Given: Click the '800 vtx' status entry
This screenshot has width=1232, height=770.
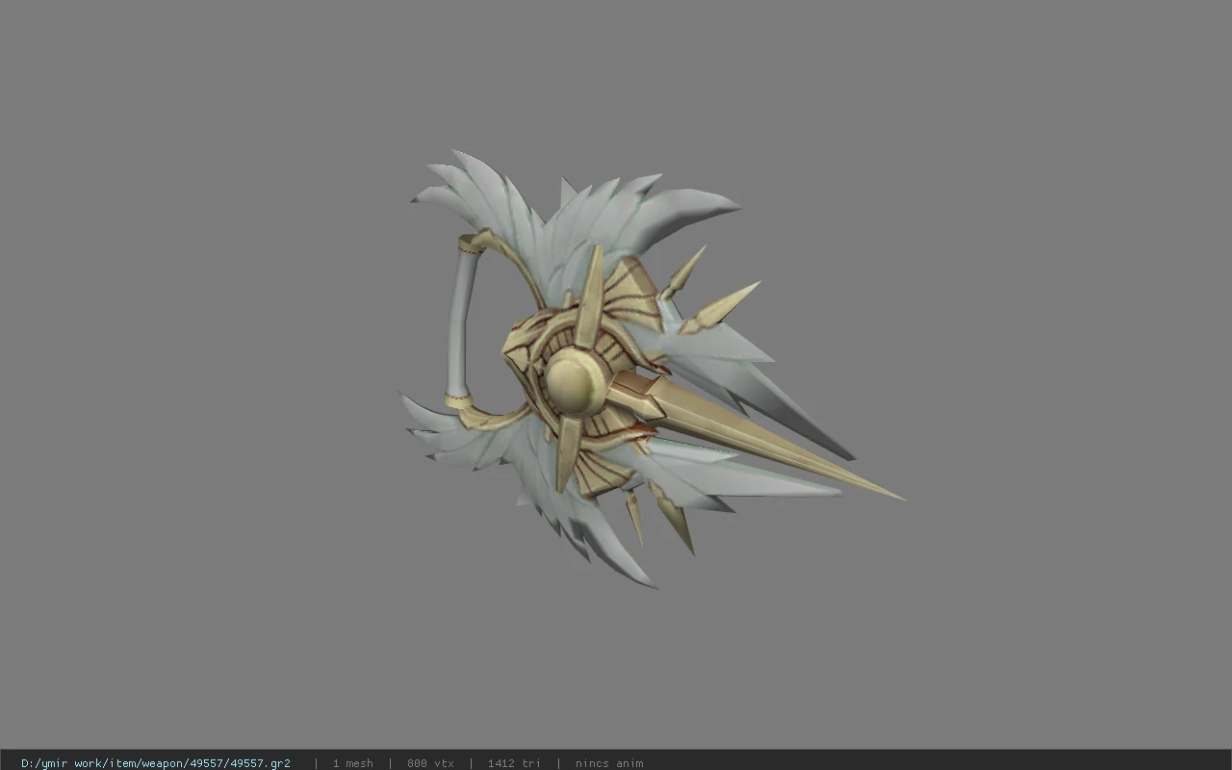Looking at the screenshot, I should point(430,763).
